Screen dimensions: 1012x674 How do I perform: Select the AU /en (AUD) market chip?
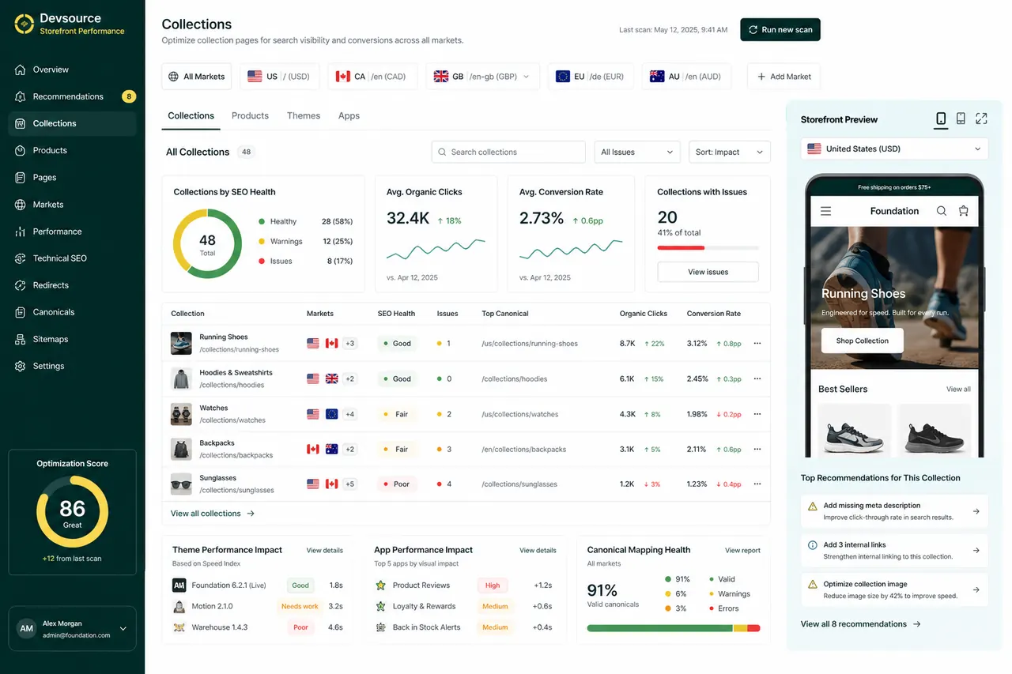click(x=686, y=77)
